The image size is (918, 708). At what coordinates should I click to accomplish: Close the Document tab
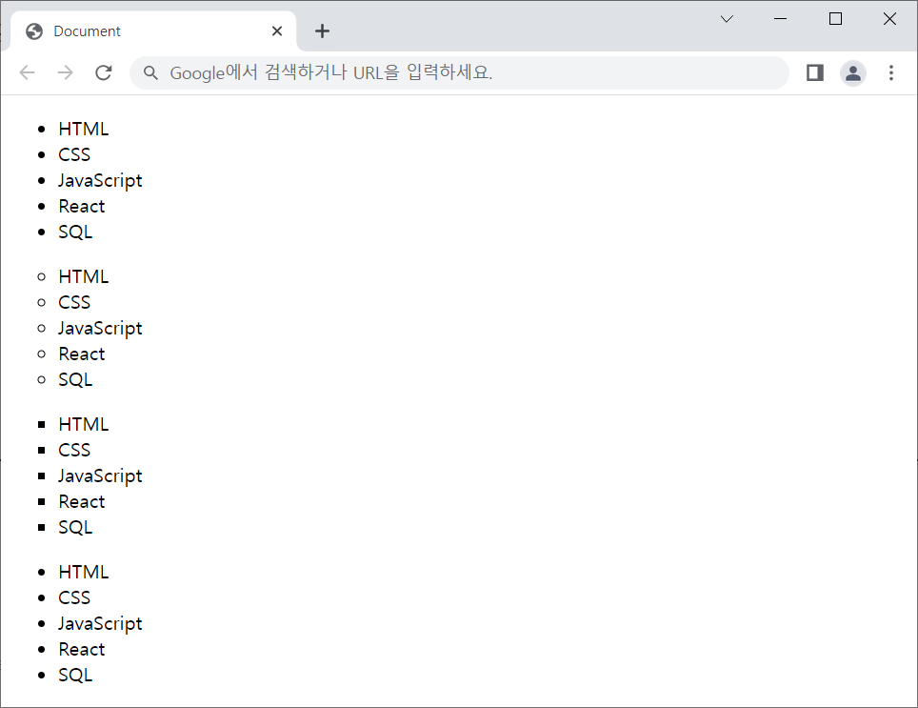click(x=277, y=31)
